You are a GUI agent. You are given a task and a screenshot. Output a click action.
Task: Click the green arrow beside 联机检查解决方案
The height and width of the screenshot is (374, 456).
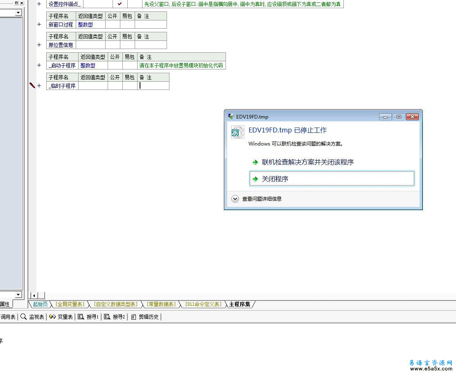tap(255, 162)
